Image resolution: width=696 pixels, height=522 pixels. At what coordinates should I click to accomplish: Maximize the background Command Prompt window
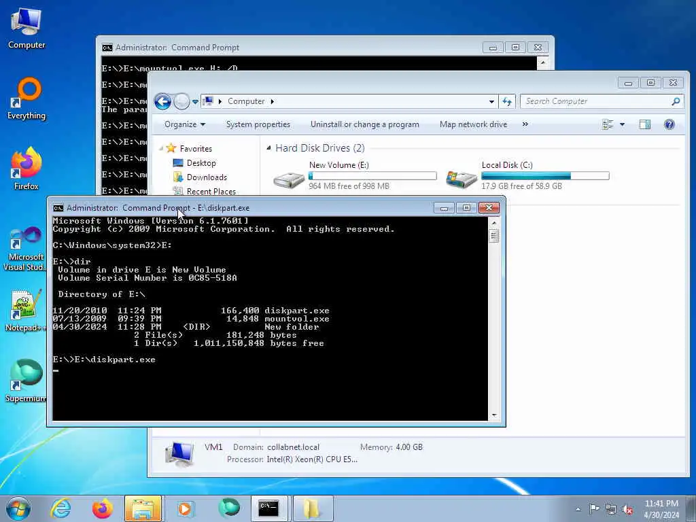[x=515, y=48]
